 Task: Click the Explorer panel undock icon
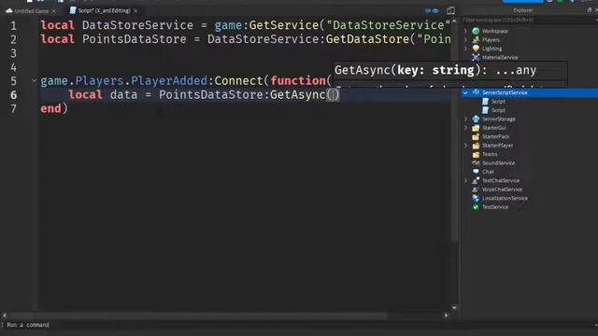point(590,10)
